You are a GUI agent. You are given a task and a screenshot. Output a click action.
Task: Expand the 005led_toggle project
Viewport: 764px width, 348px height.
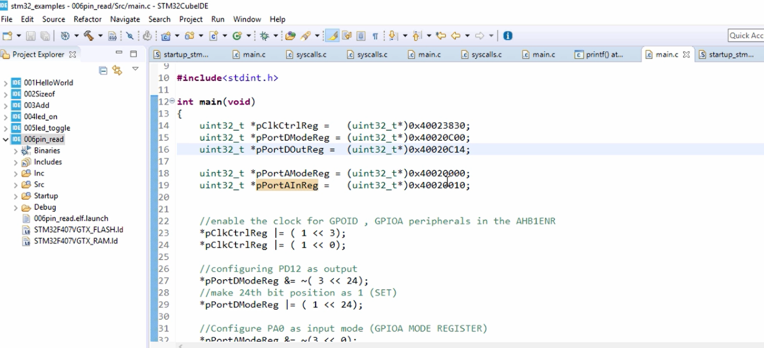coord(6,128)
